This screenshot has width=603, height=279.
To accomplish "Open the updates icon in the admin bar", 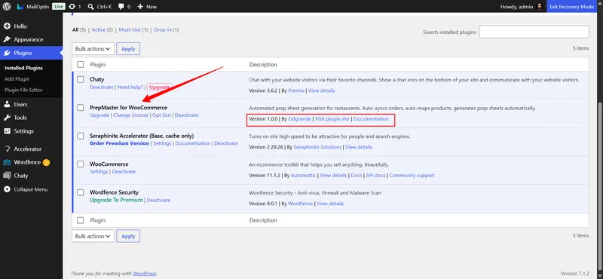I will [x=72, y=7].
